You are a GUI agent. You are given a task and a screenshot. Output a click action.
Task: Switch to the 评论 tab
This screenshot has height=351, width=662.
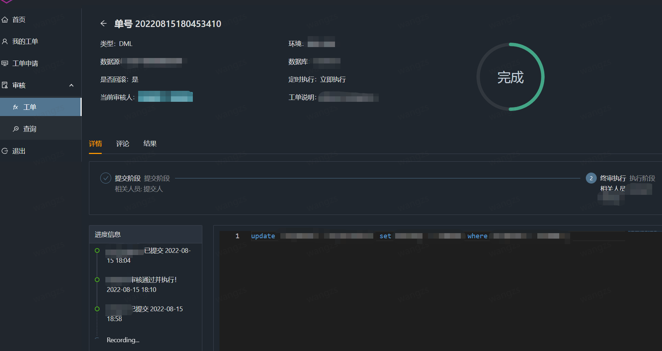coord(123,144)
